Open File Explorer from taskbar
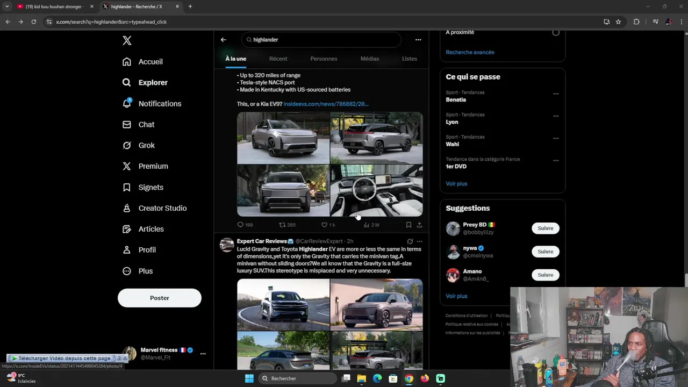The height and width of the screenshot is (387, 688). (x=362, y=378)
